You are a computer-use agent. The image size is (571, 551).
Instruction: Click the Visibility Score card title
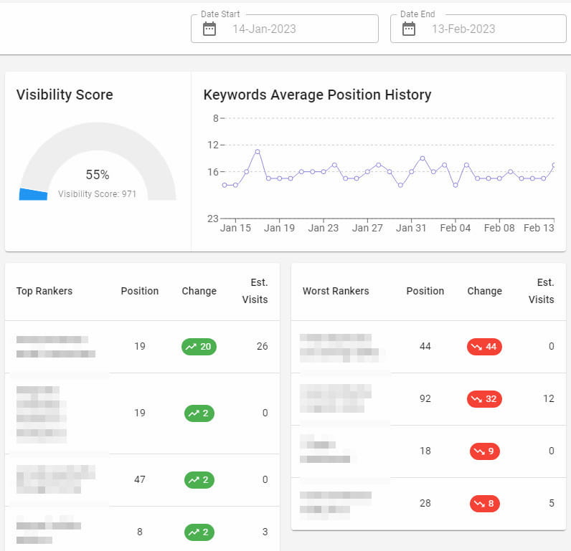tap(65, 95)
